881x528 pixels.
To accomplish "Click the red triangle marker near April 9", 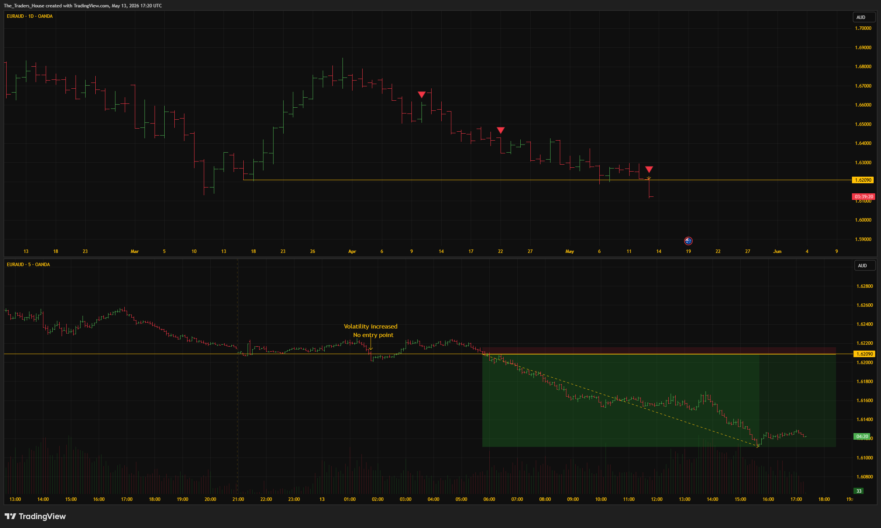I will (422, 95).
